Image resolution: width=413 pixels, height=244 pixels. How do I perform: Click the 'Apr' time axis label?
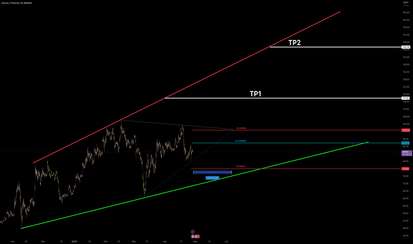coord(165,241)
